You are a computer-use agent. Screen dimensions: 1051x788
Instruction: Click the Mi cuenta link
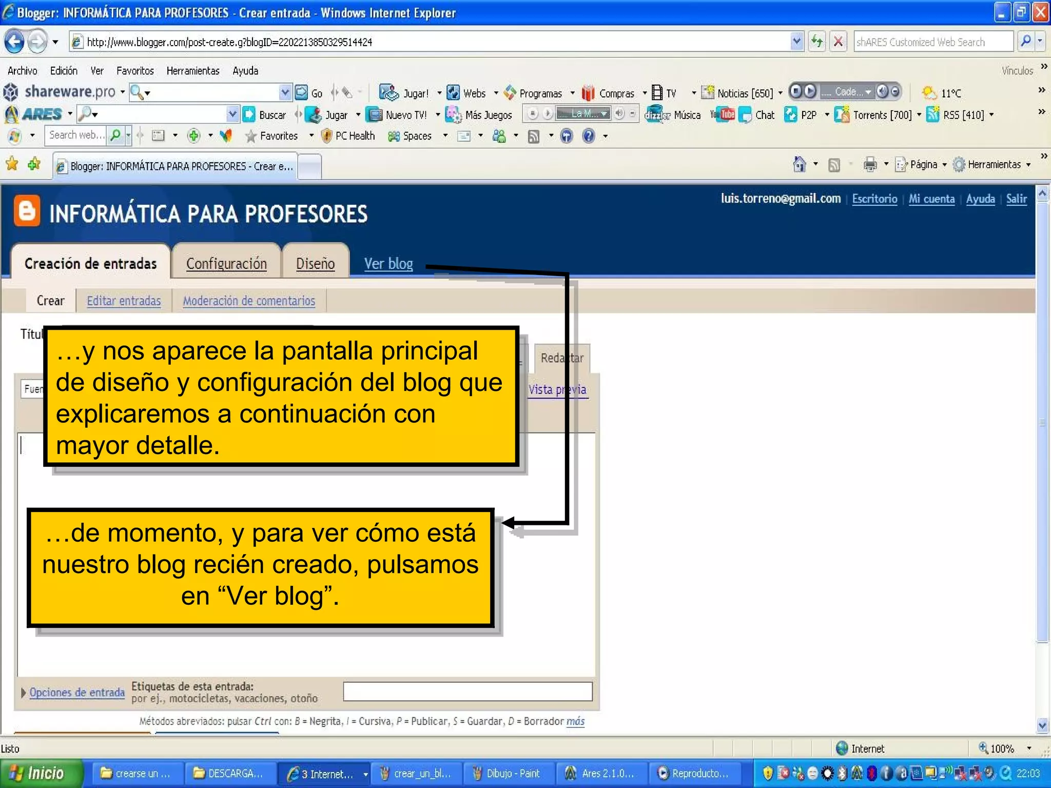tap(931, 199)
